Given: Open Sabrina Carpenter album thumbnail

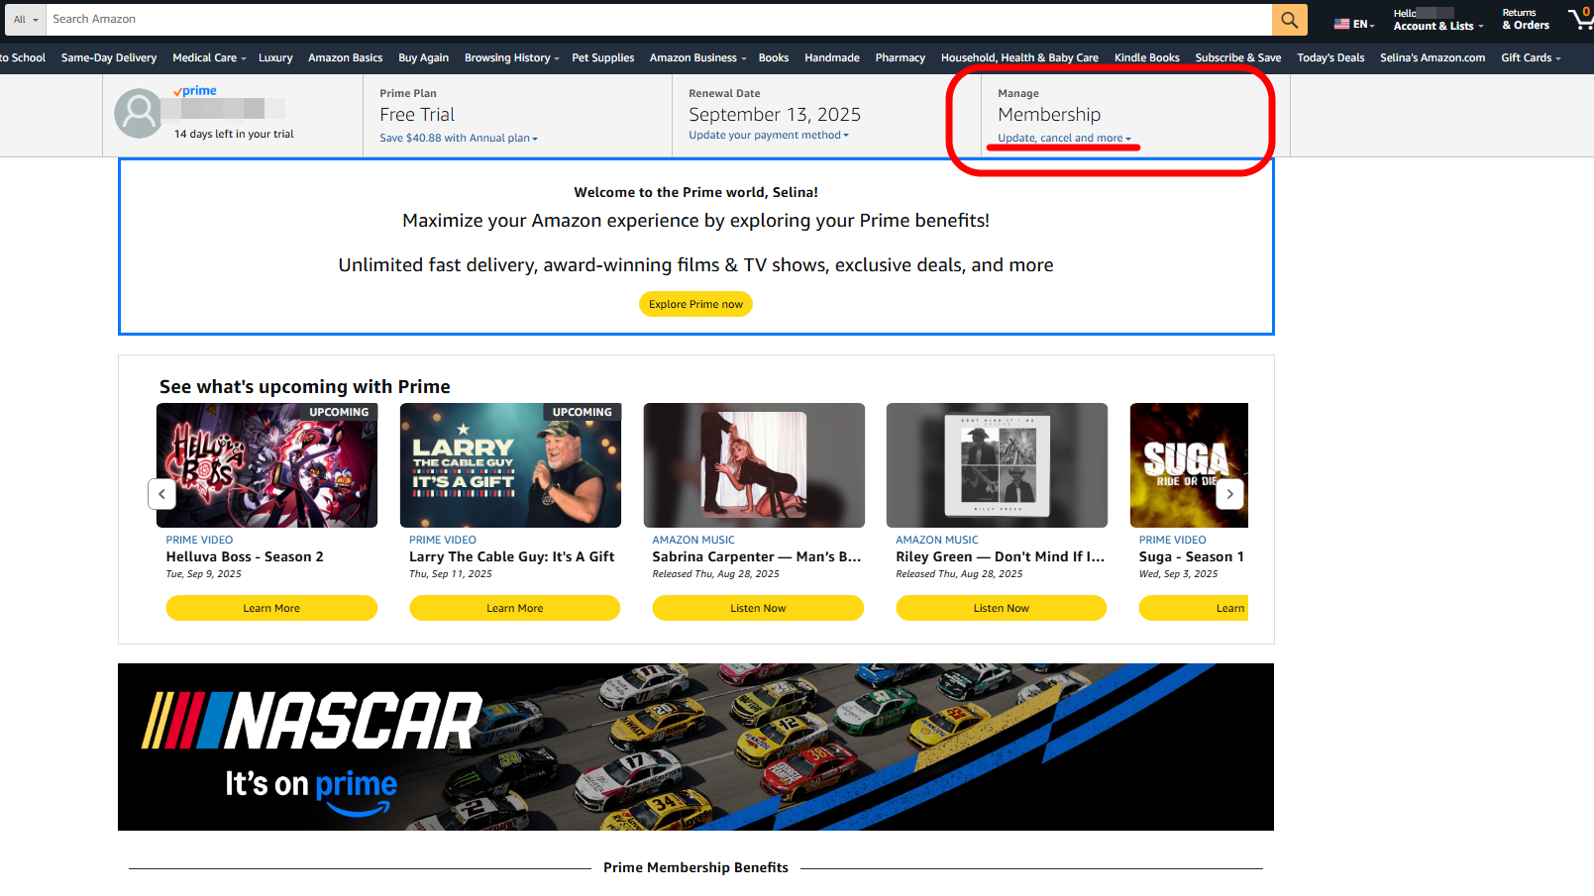Looking at the screenshot, I should pyautogui.click(x=754, y=465).
